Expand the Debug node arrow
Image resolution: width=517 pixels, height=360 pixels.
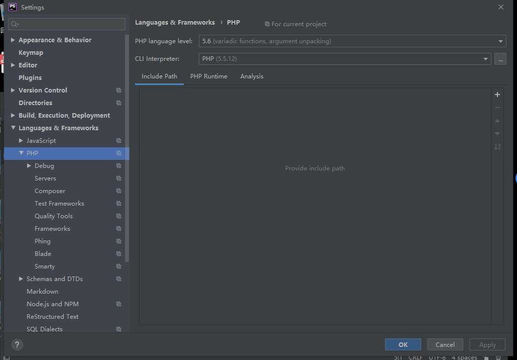pos(29,165)
